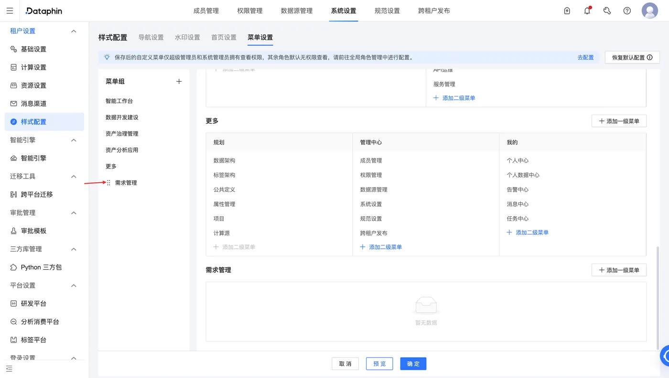Image resolution: width=669 pixels, height=378 pixels.
Task: Collapse the 智能引擎 section header
Action: point(74,140)
